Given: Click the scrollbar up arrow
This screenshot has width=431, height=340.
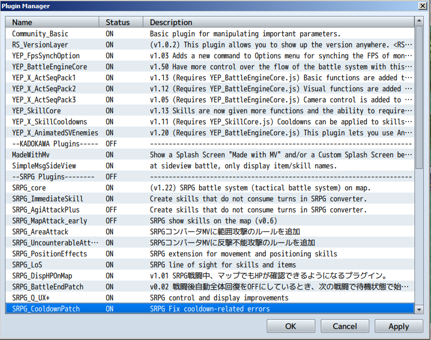Looking at the screenshot, I should [419, 20].
